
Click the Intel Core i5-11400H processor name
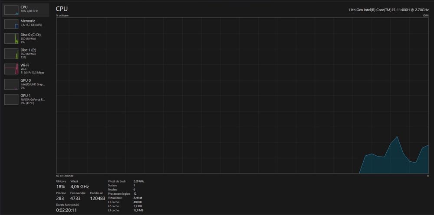coord(388,10)
